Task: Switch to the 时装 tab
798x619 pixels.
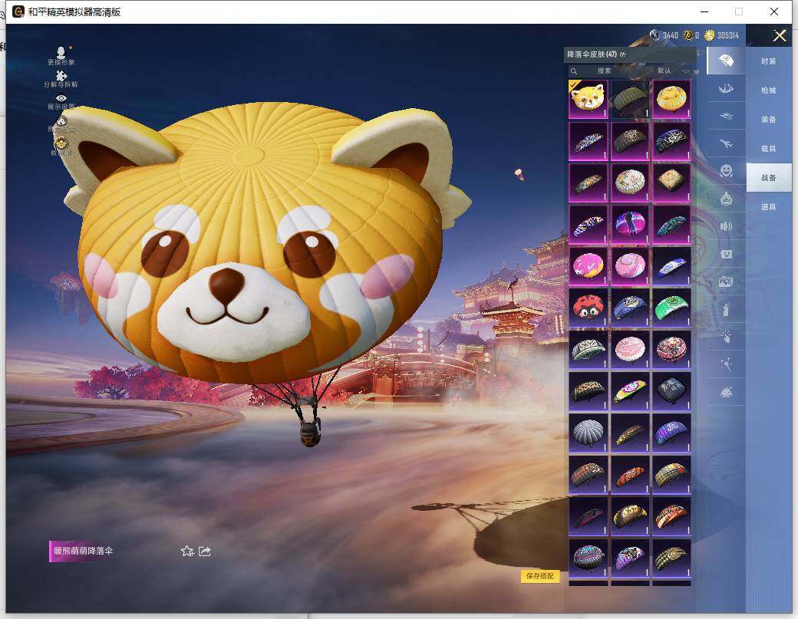Action: (769, 61)
